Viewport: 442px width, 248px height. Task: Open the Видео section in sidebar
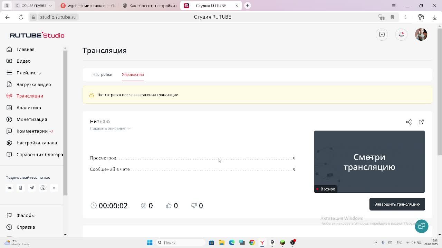(x=23, y=61)
